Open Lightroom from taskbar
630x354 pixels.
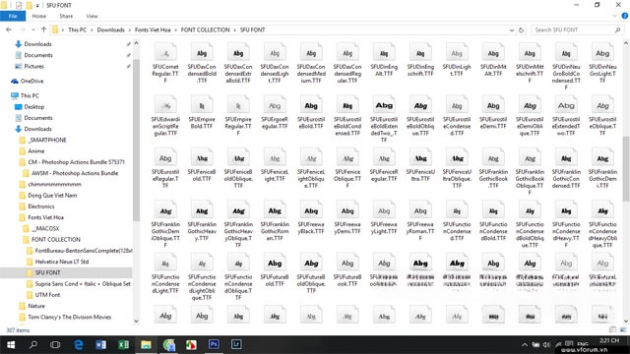[236, 344]
